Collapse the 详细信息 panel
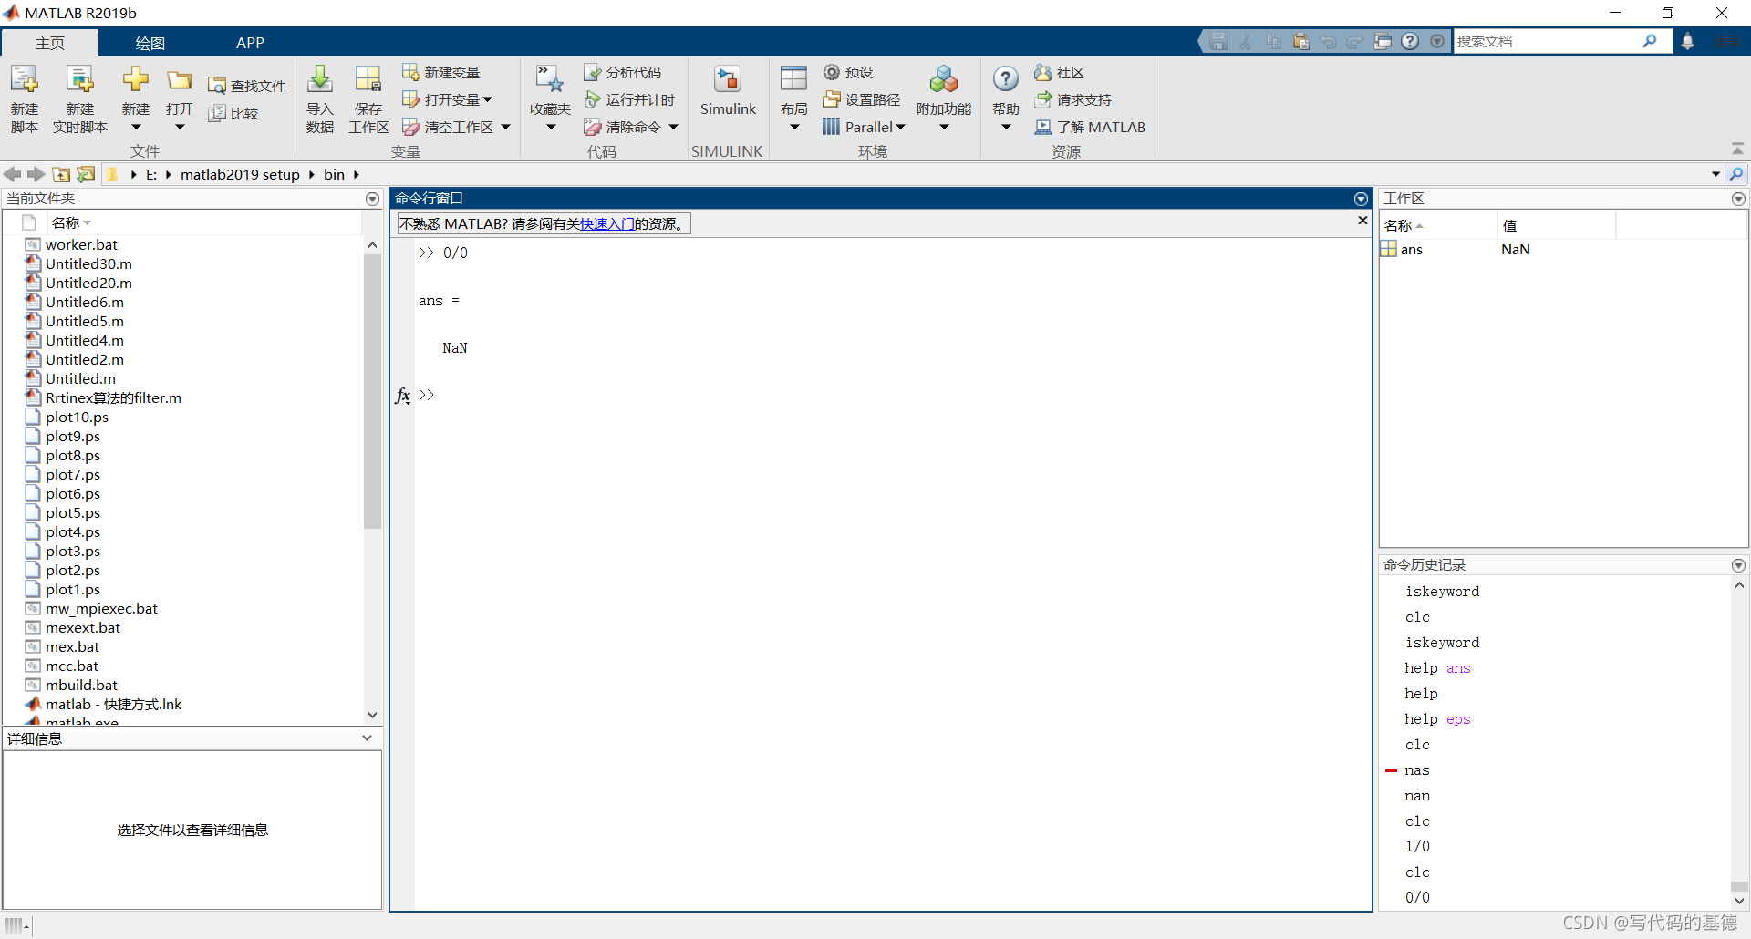Screen dimensions: 1751x939 click(x=367, y=738)
